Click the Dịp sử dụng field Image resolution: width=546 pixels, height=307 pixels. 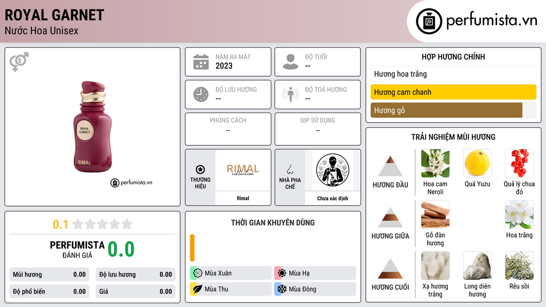pyautogui.click(x=318, y=129)
